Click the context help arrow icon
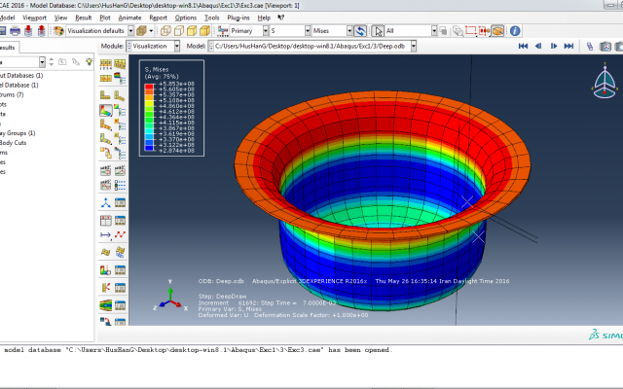Viewport: 623px width, 389px height. click(281, 18)
